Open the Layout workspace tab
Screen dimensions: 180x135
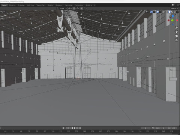point(4,5)
